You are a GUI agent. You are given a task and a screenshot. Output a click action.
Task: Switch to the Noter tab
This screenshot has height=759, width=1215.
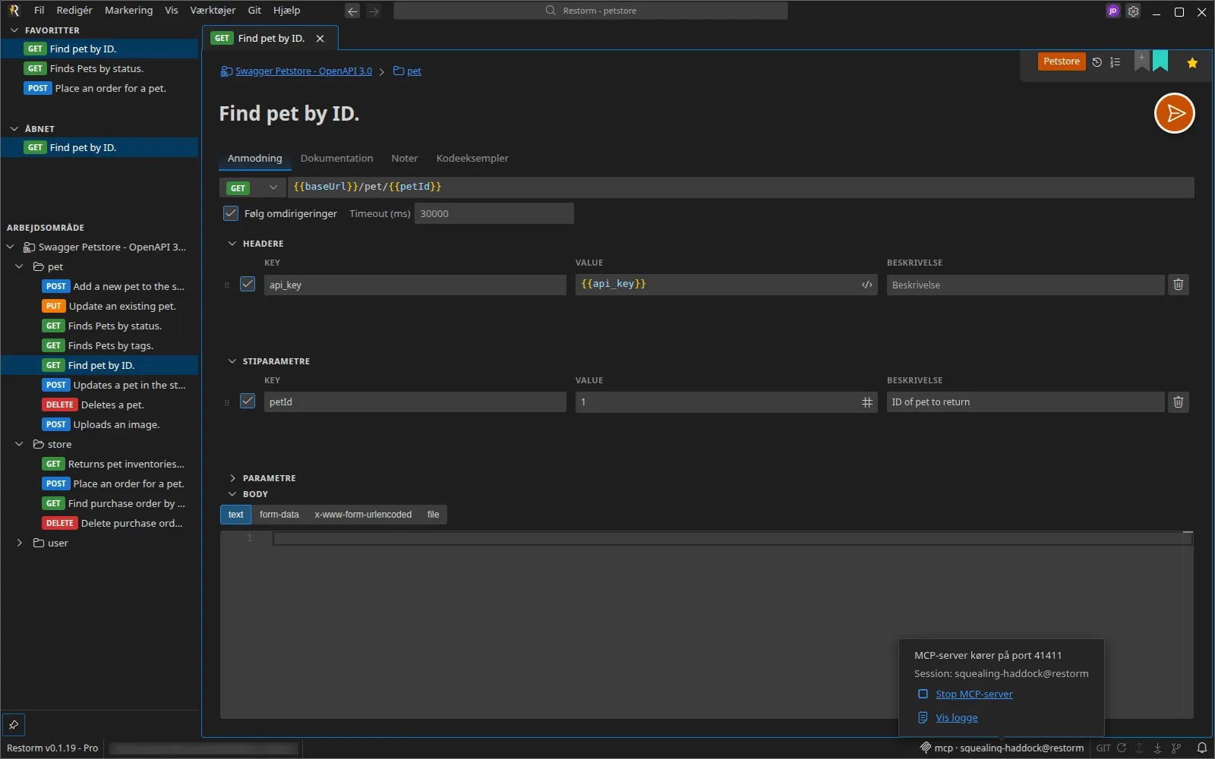pos(405,158)
